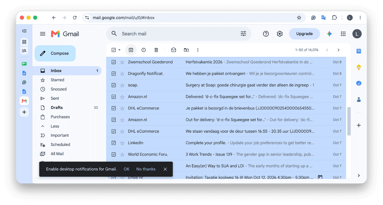383x205 pixels.
Task: Star the LinkedIn email
Action: (122, 143)
